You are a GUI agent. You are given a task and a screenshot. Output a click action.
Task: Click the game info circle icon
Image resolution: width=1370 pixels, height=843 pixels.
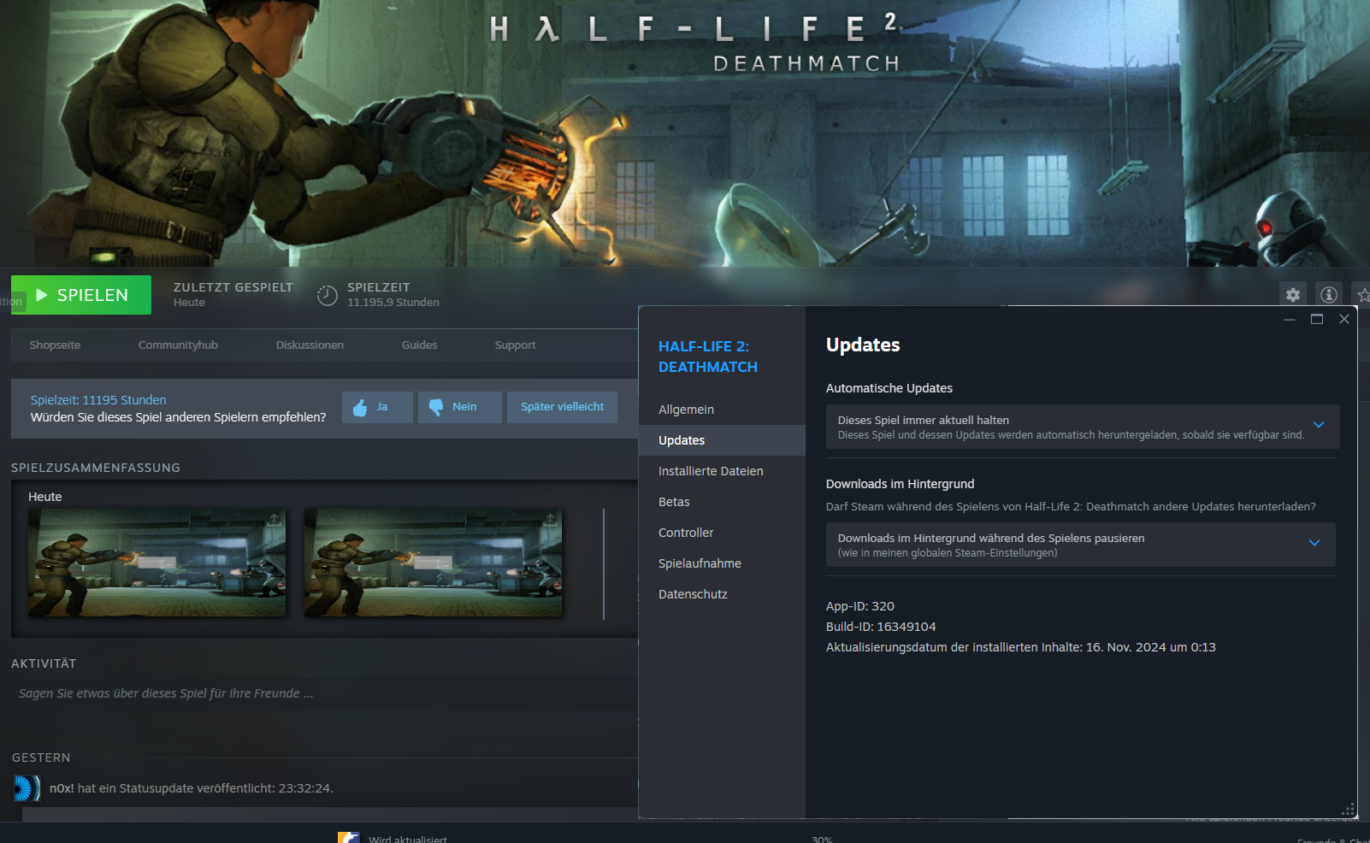[x=1329, y=295]
